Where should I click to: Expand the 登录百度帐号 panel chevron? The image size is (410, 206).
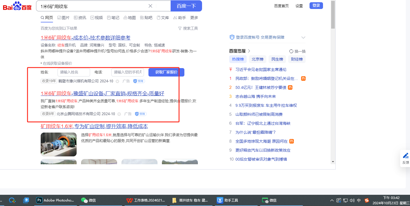coord(303,37)
